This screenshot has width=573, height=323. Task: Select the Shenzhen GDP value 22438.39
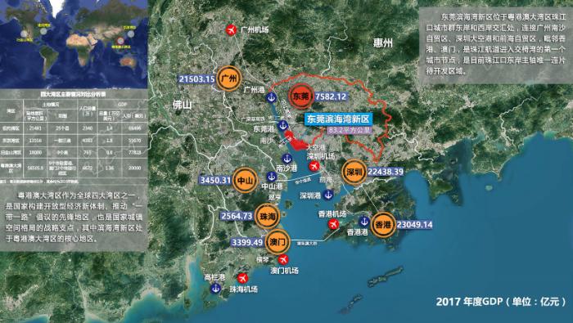(386, 172)
